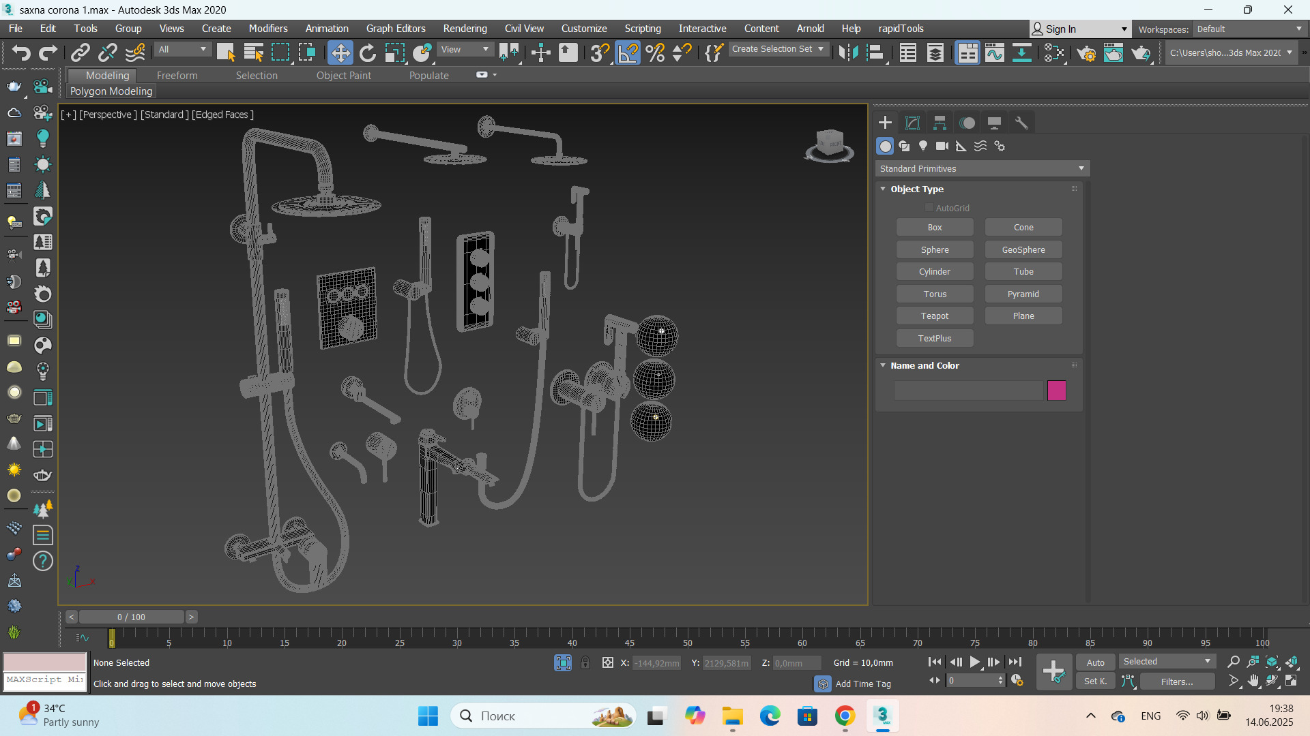Open Mirror tool
The image size is (1310, 736).
(x=848, y=52)
